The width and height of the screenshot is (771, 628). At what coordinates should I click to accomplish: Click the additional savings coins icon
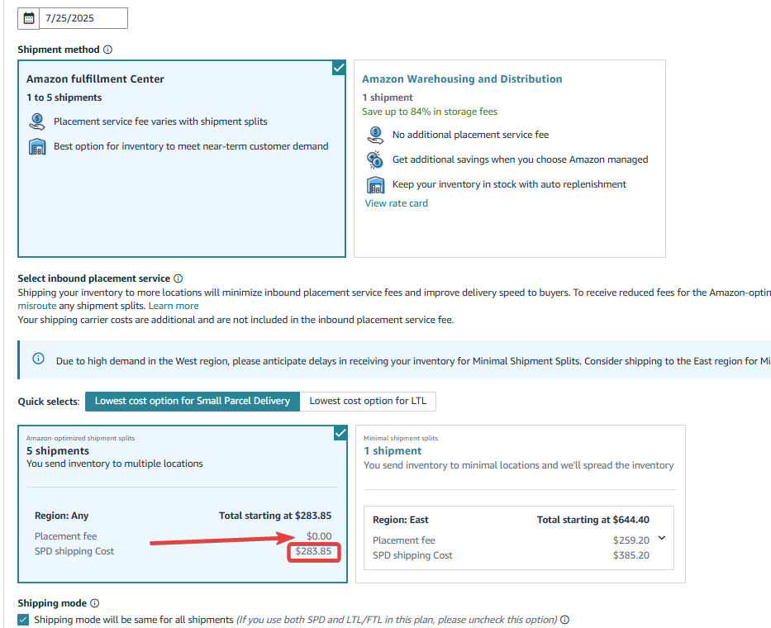[x=375, y=159]
